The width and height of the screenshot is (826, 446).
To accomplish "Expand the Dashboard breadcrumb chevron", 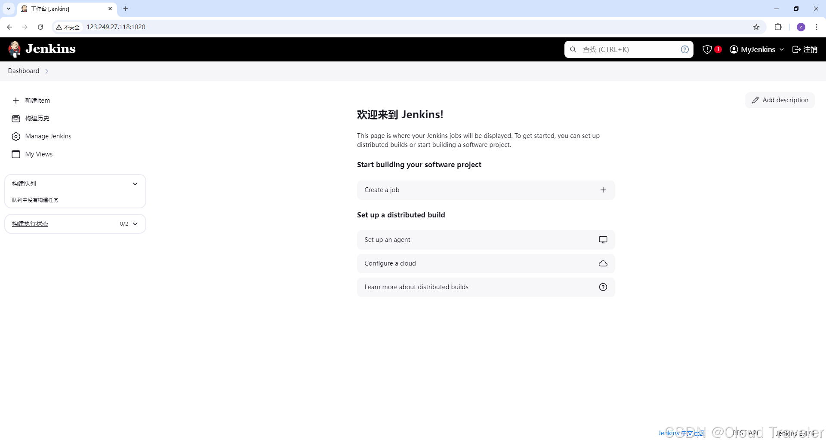I will [47, 71].
